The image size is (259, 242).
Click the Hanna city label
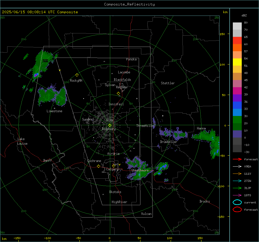(201, 128)
